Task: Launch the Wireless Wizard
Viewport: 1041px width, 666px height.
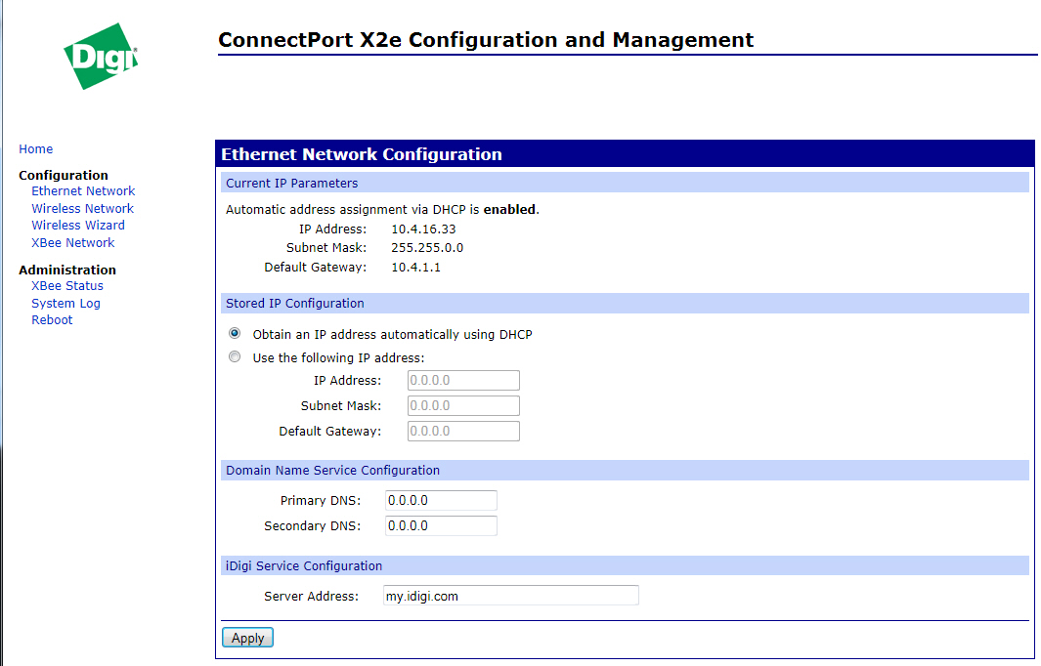Action: 78,226
